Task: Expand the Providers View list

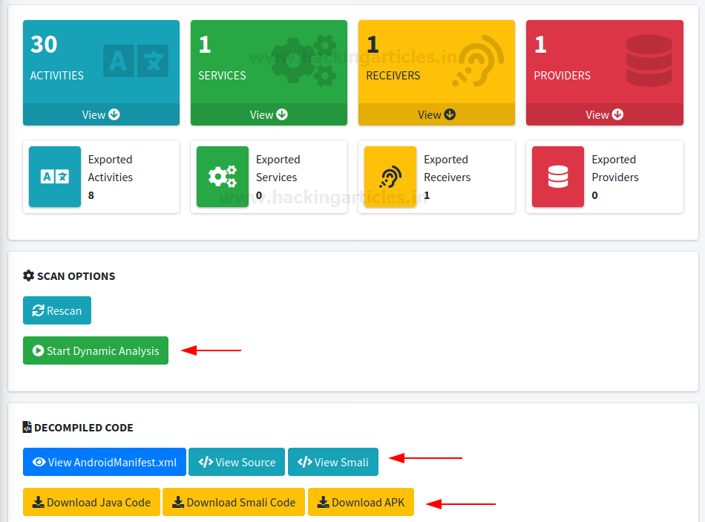Action: [604, 114]
